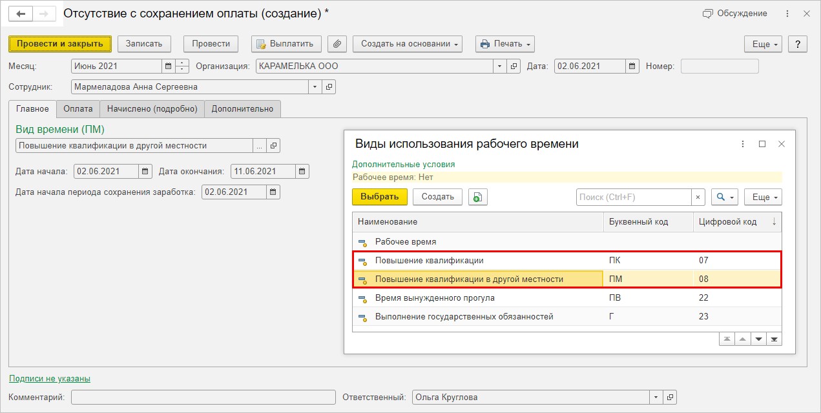Switch to Начислено (подробно) tab

[152, 109]
